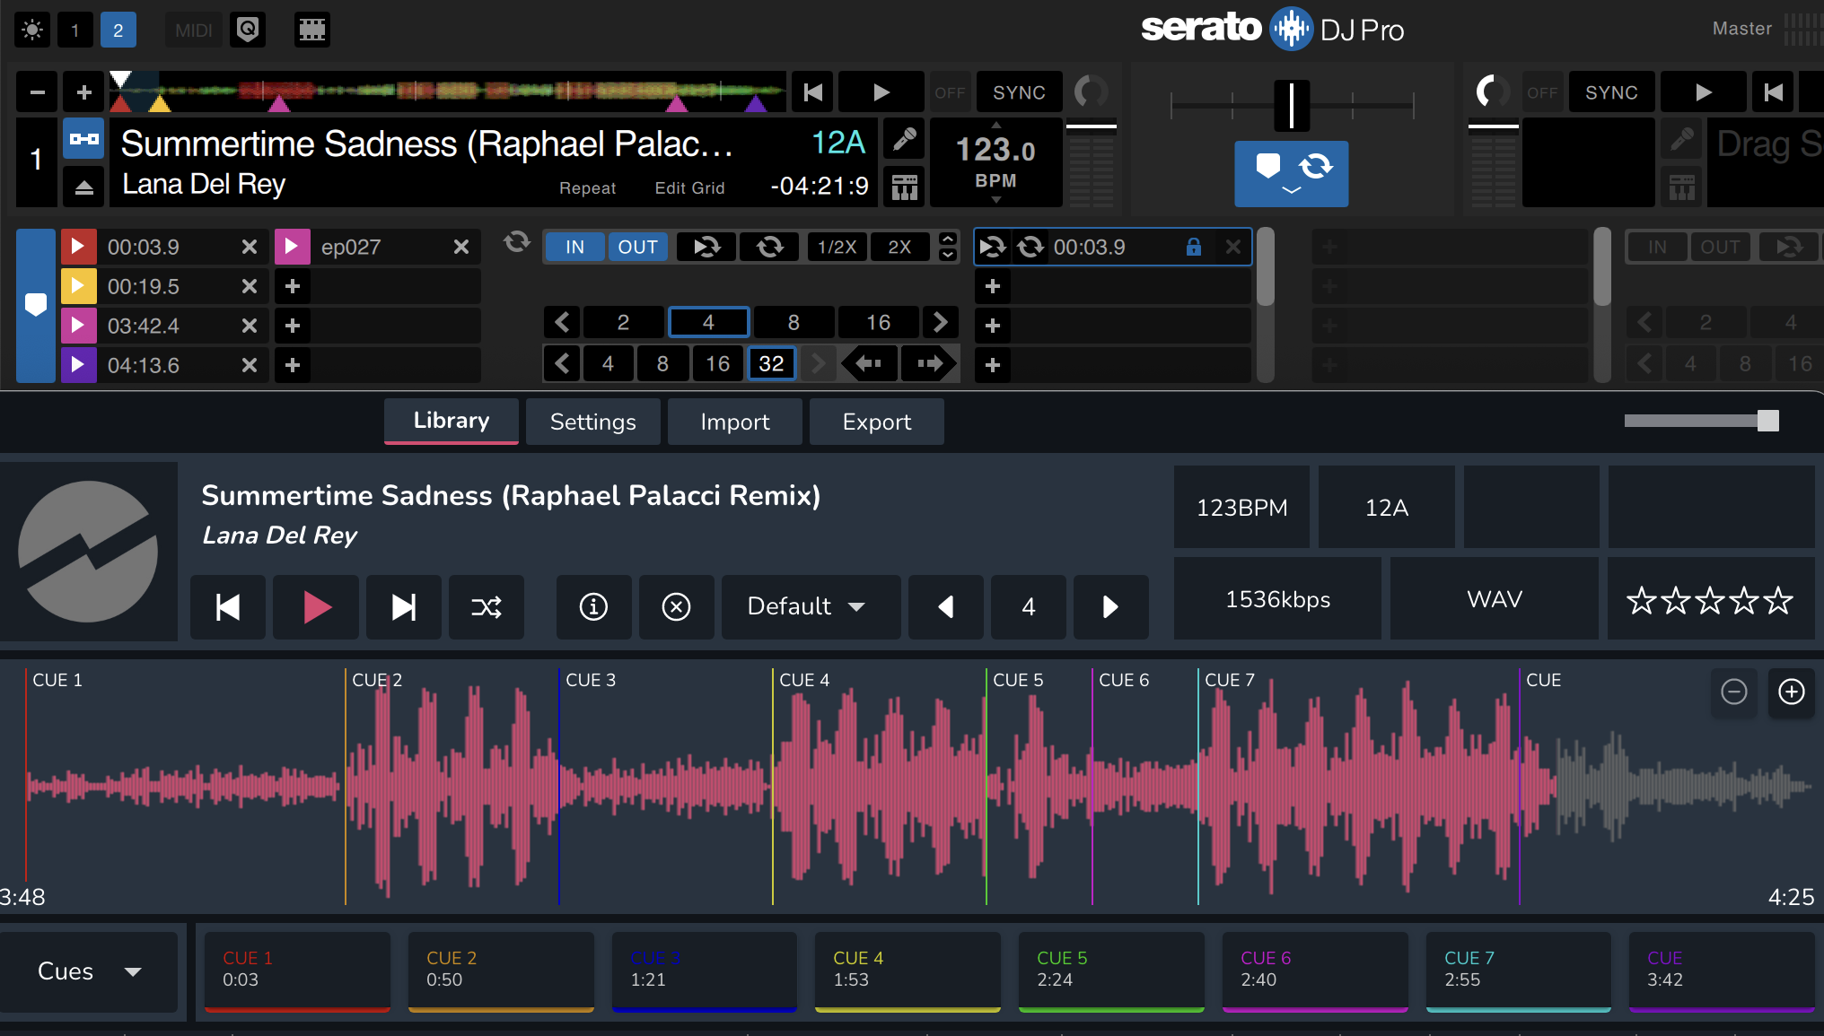Screen dimensions: 1824x1036
Task: Zoom in the waveform with the plus icon
Action: click(1791, 692)
